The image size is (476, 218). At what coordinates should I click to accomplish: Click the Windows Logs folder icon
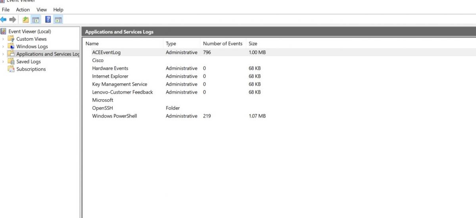(11, 46)
